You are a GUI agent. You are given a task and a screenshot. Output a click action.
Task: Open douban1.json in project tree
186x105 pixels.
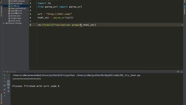pyautogui.click(x=16, y=18)
